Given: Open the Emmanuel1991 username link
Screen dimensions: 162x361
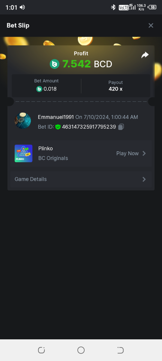Looking at the screenshot, I should (x=56, y=117).
